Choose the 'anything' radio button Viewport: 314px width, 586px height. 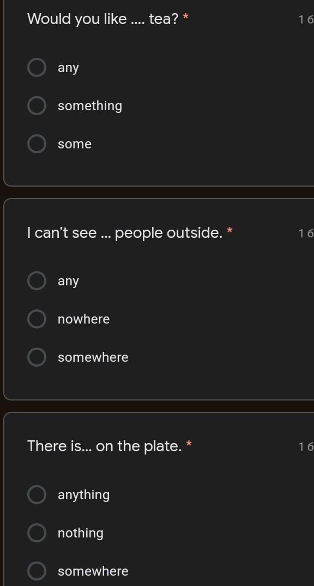[x=37, y=495]
